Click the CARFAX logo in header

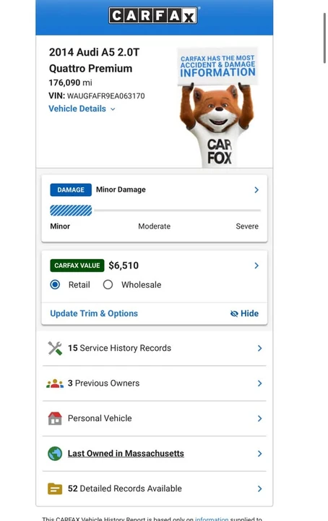point(153,15)
